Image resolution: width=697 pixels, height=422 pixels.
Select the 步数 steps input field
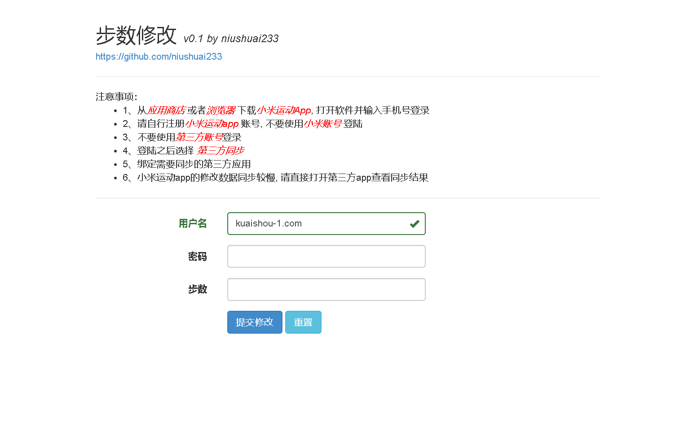[326, 289]
